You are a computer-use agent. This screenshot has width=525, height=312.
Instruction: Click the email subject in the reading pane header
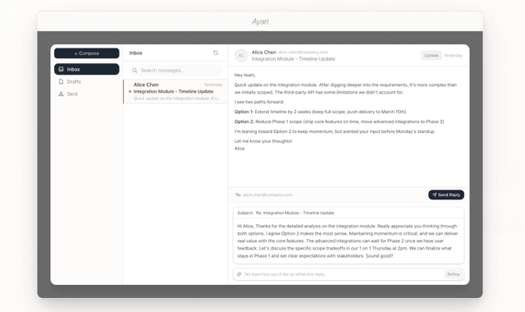294,59
